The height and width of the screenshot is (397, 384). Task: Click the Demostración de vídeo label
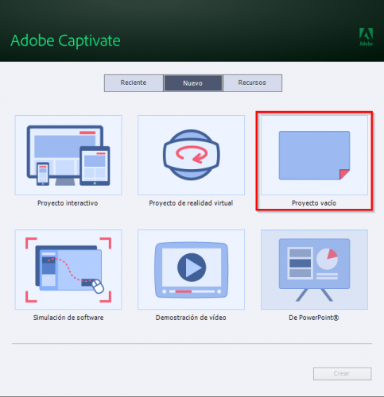pos(191,318)
